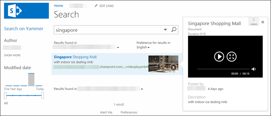
Task: Click the 1 result count text
Action: (118, 104)
